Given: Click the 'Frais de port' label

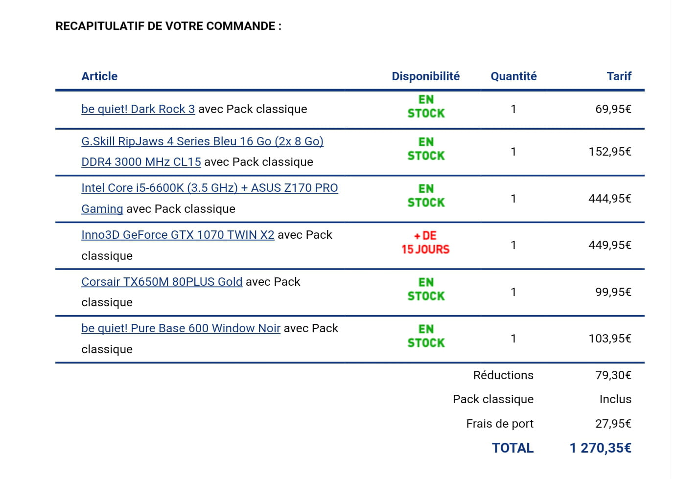Looking at the screenshot, I should click(x=500, y=424).
